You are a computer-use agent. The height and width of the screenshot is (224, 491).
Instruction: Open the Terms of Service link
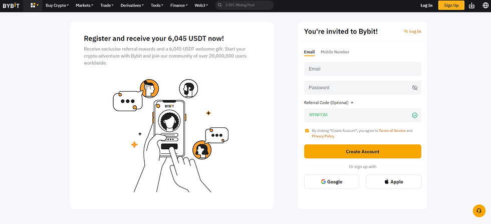coord(392,131)
